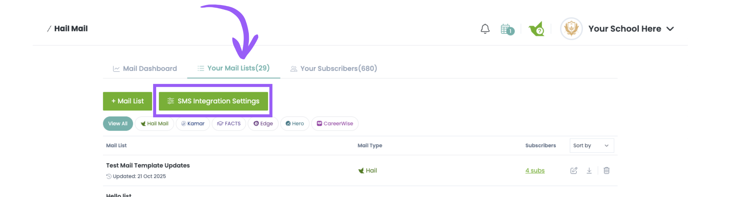Image resolution: width=756 pixels, height=197 pixels.
Task: Open the Sort by dropdown
Action: tap(592, 146)
